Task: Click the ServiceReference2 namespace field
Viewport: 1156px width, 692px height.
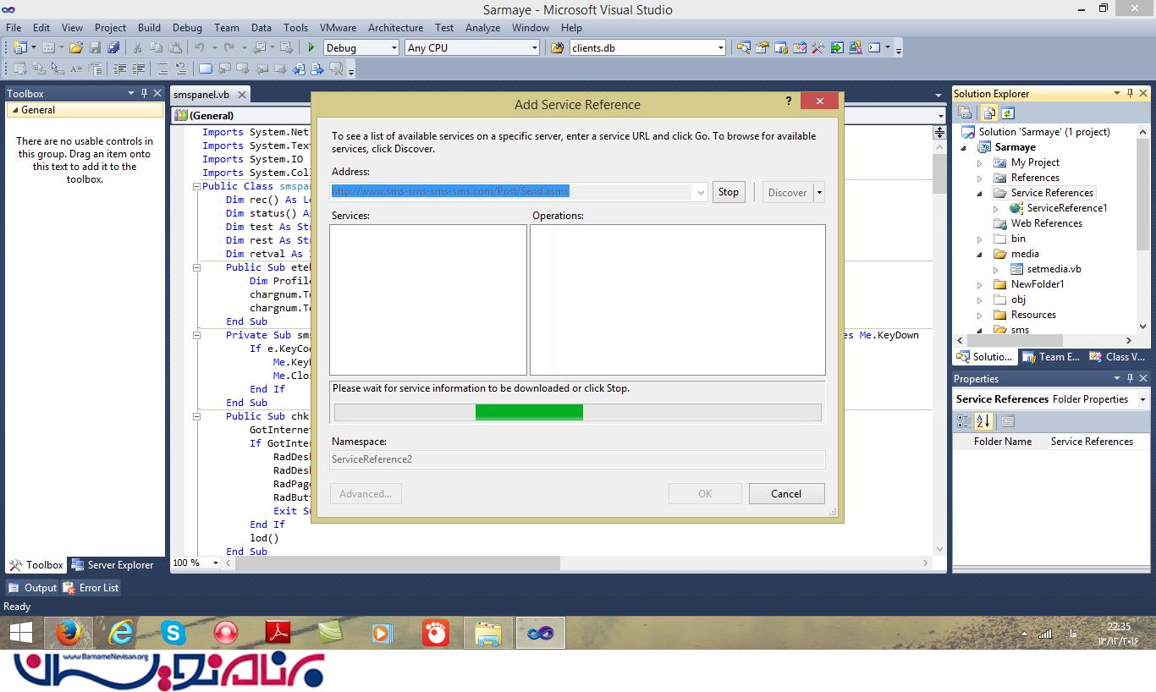Action: pyautogui.click(x=577, y=459)
